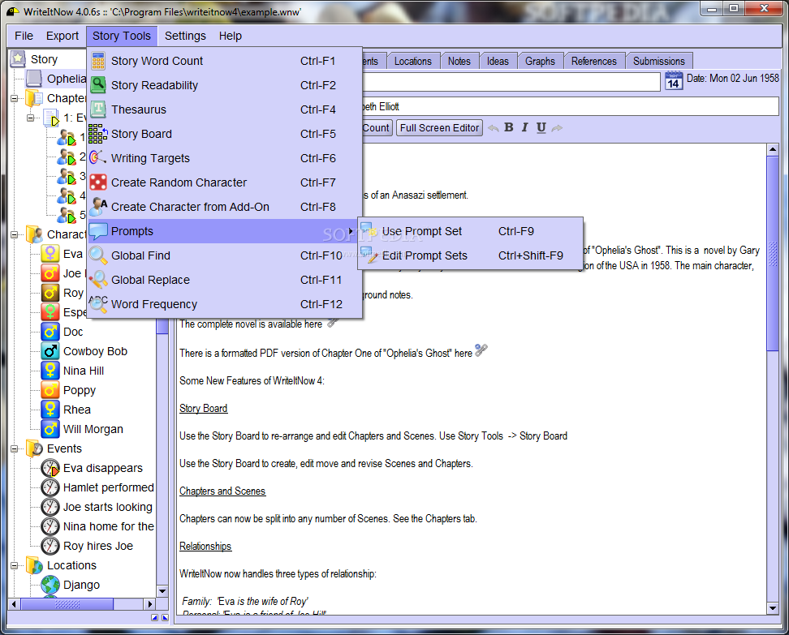The image size is (789, 635).
Task: Click the link icon after 'novel is available here'
Action: coord(332,322)
